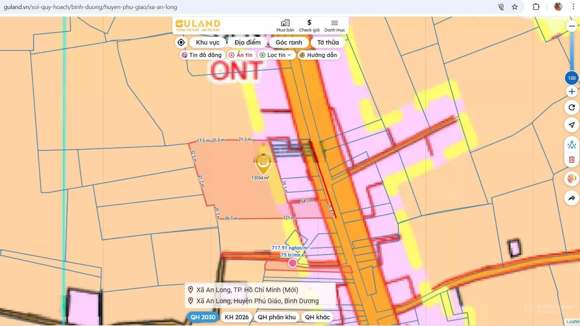Click the share arrow icon

571,198
